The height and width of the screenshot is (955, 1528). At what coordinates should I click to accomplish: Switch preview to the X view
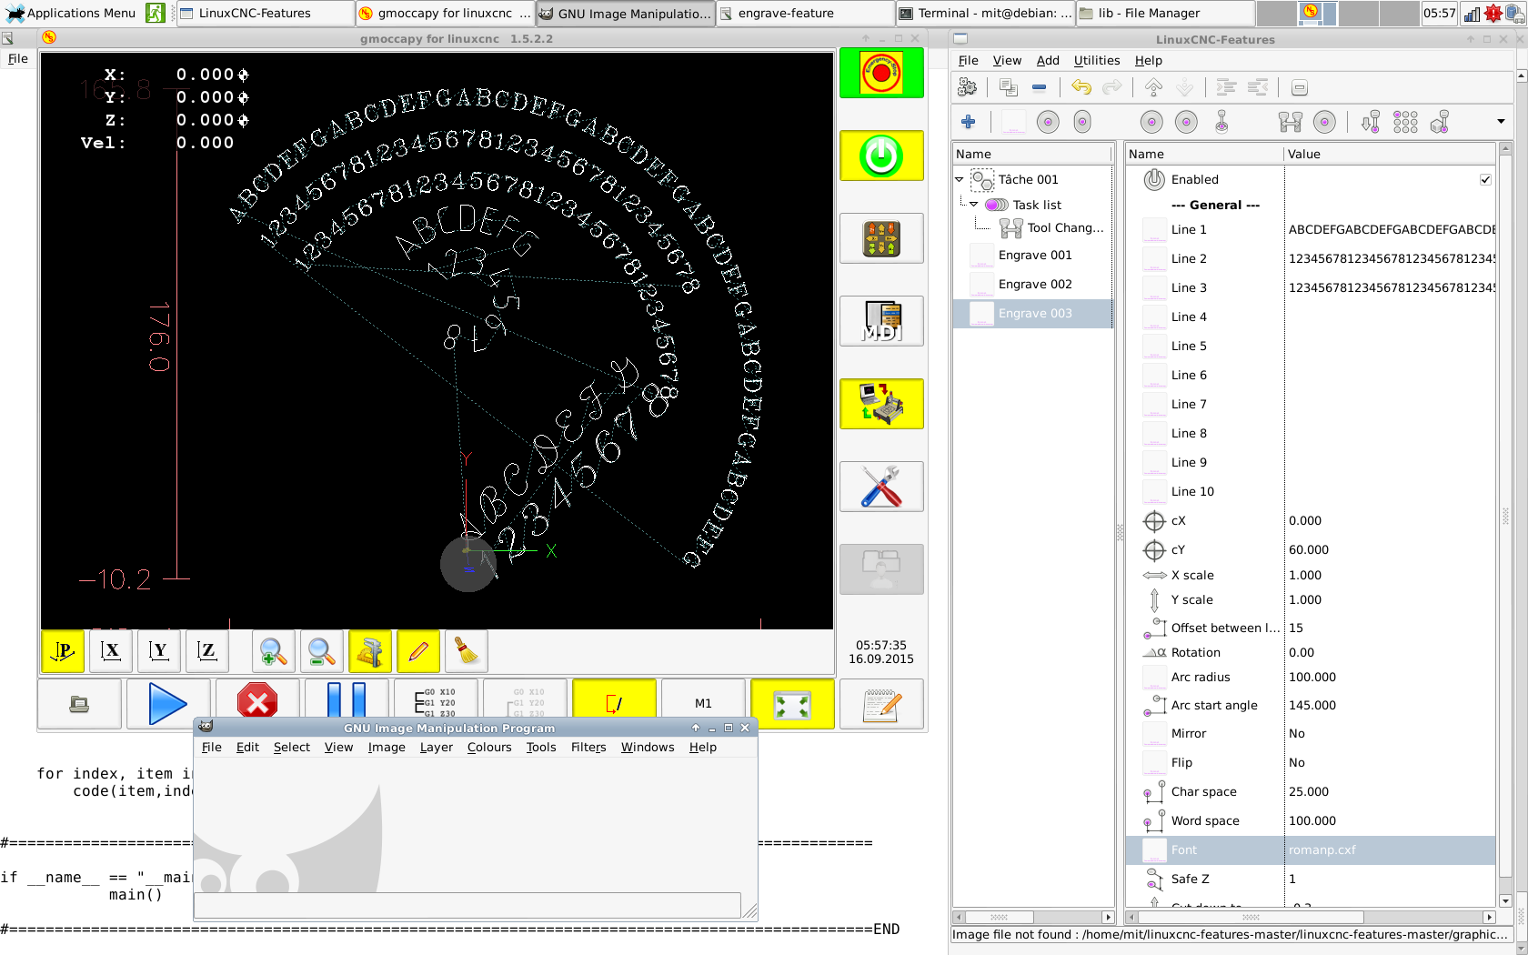(111, 651)
